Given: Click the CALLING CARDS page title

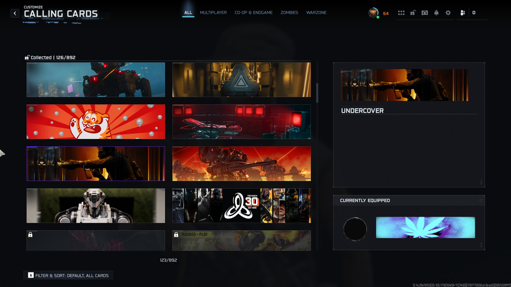Looking at the screenshot, I should (x=61, y=14).
